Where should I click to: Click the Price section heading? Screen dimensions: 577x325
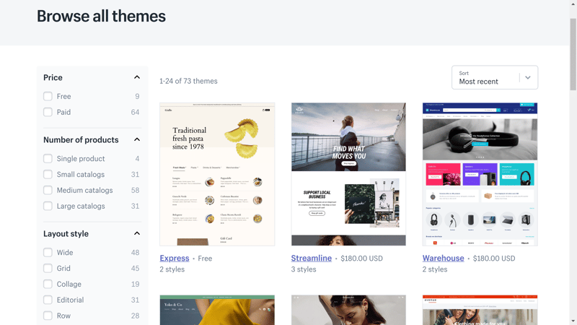[x=53, y=77]
